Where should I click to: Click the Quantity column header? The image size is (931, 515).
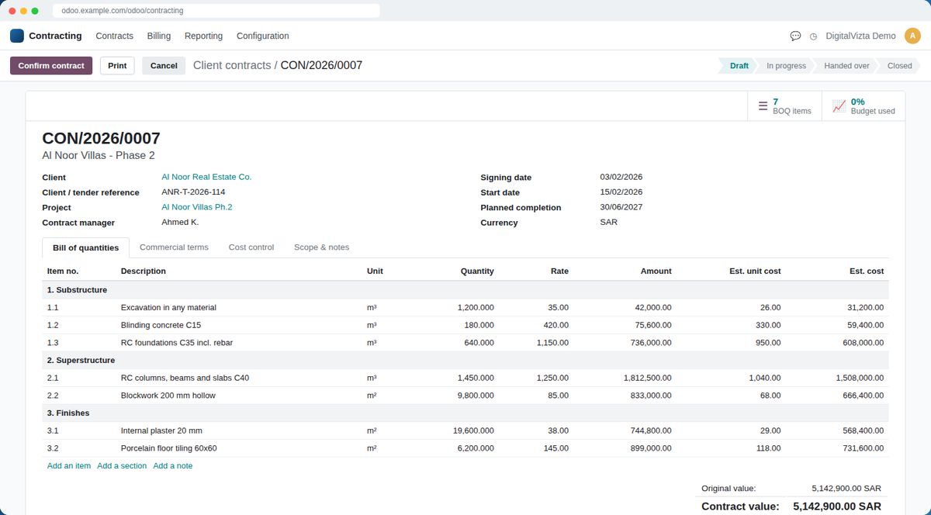477,271
